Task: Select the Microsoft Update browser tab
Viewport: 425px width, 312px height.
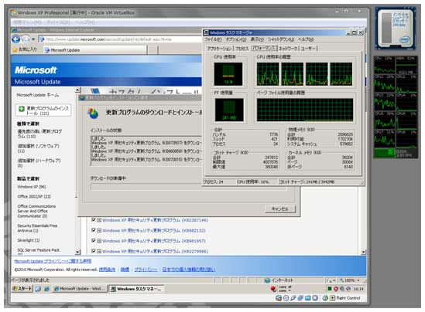Action: 94,49
